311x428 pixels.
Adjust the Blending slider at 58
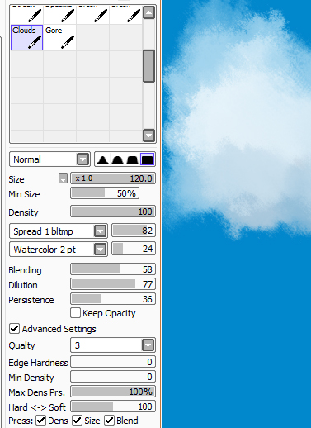click(x=113, y=269)
